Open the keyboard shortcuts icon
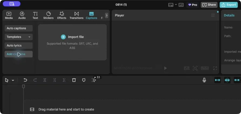The image size is (241, 114). [181, 5]
